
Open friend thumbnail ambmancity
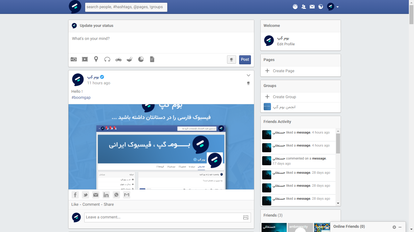point(300,227)
